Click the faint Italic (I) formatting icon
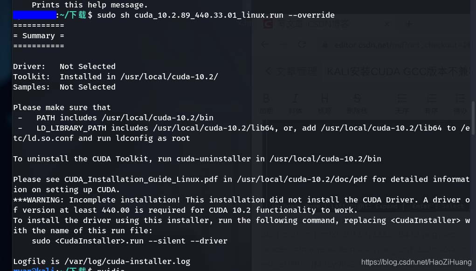The image size is (476, 271). click(x=295, y=98)
